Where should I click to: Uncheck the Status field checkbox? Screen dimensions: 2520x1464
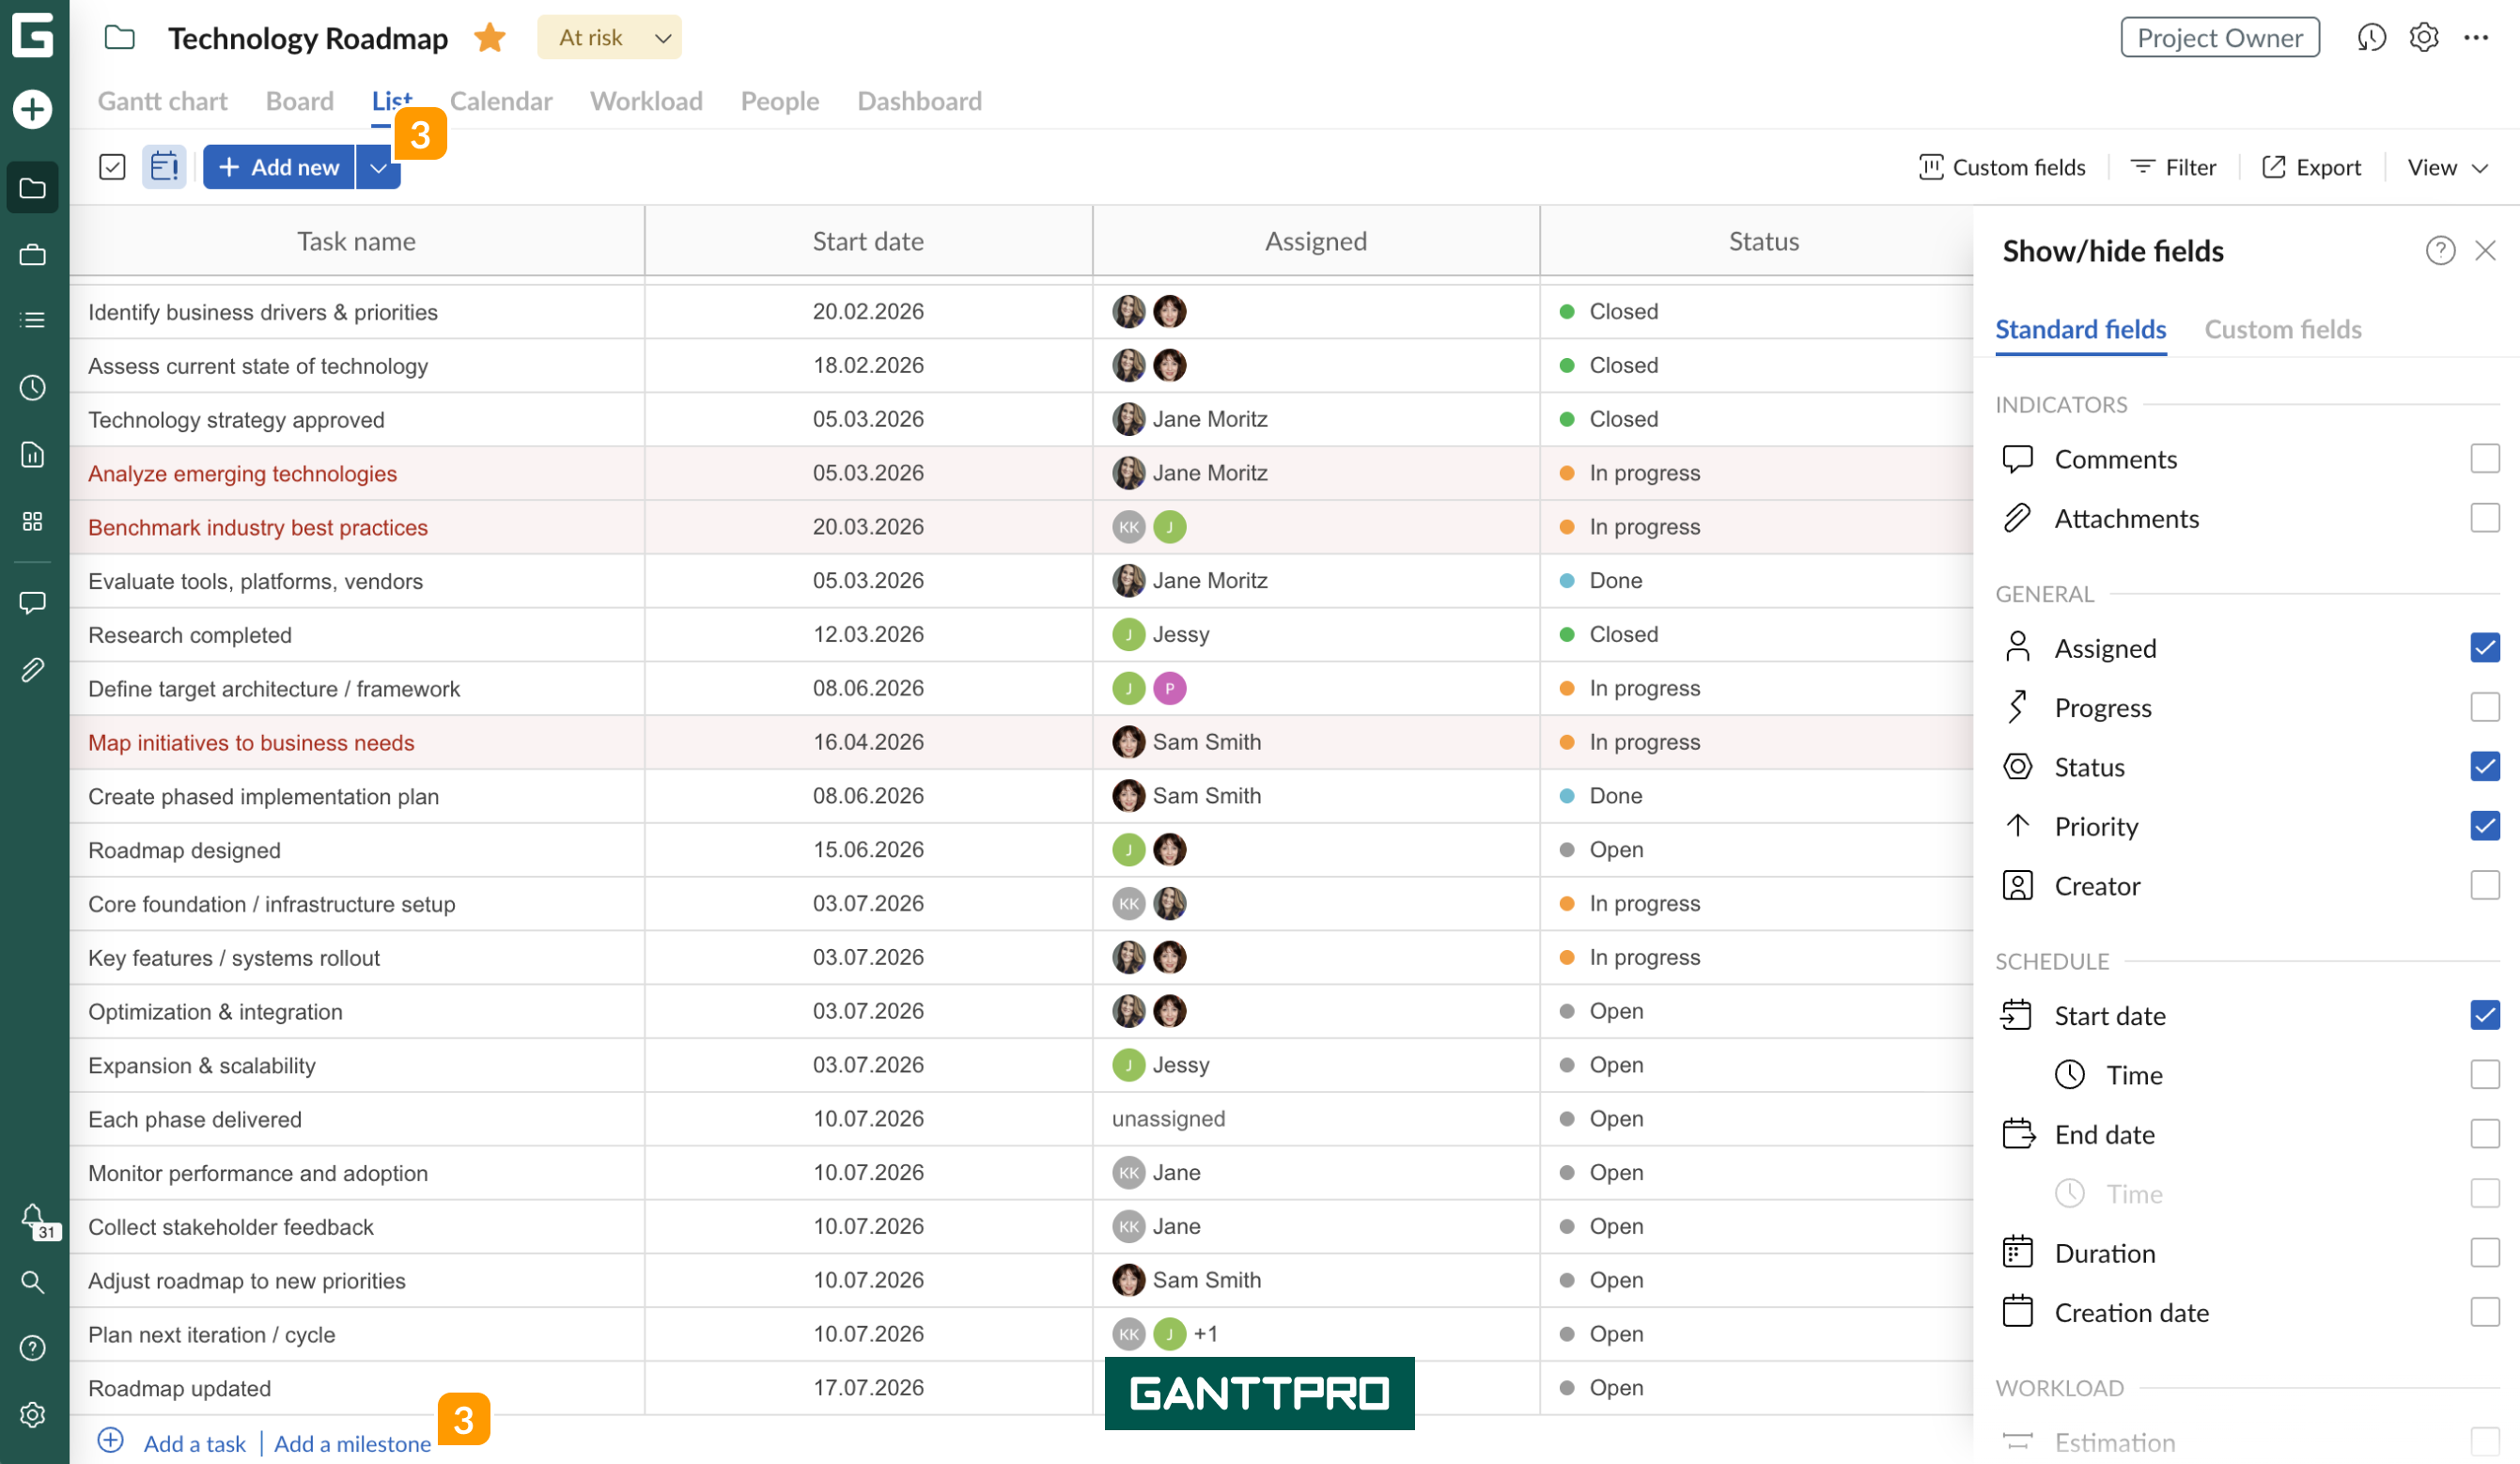(x=2485, y=766)
